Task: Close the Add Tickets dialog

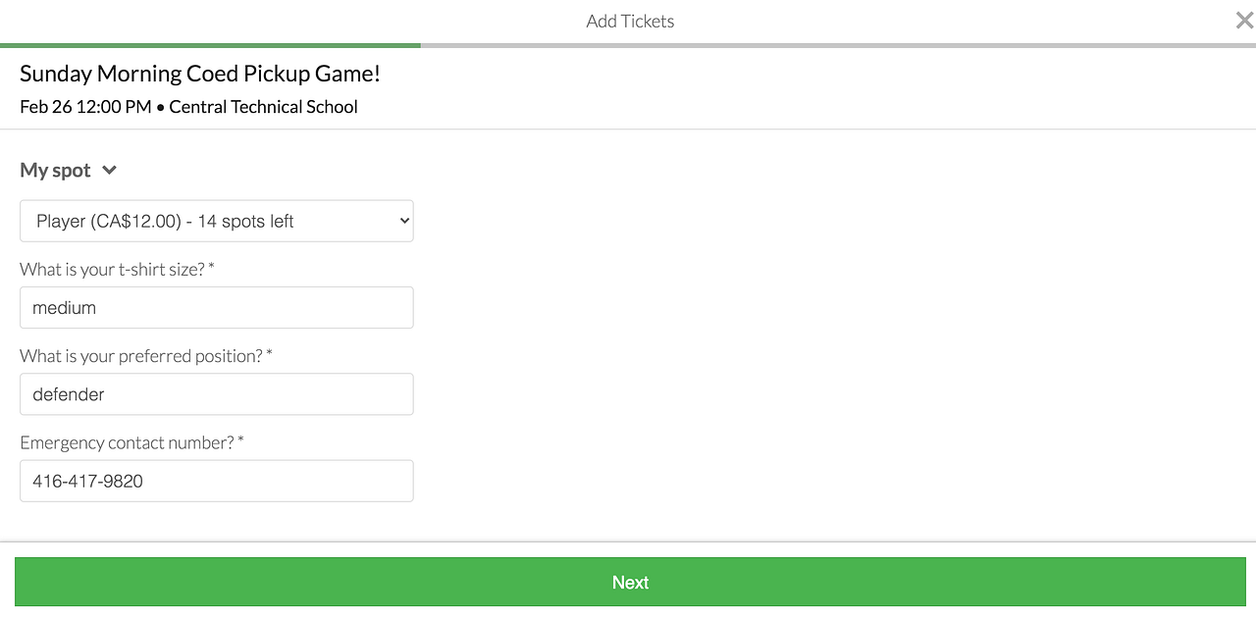Action: click(x=1244, y=21)
